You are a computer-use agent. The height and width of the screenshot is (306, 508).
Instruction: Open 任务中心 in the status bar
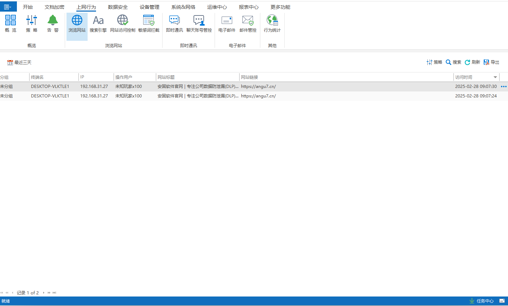click(x=482, y=301)
